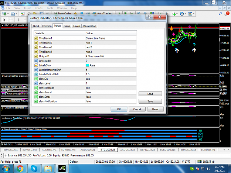This screenshot has height=173, width=231.
Task: Toggle the AutoTrading toolbar button
Action: (102, 13)
